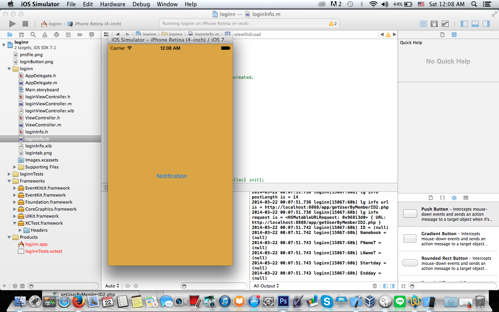This screenshot has width=499, height=312.
Task: Toggle the Utilities pane visibility
Action: (x=486, y=24)
